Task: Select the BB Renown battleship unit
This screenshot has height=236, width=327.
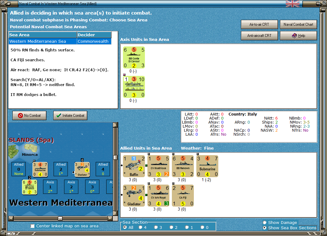Action: (183, 166)
